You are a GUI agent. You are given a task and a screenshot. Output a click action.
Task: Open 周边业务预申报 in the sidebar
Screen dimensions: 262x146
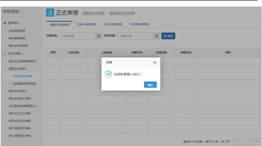pyautogui.click(x=18, y=46)
